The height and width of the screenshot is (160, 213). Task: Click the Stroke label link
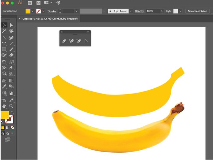pyautogui.click(x=52, y=11)
